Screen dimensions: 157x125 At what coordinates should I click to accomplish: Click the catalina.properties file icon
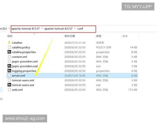click(x=9, y=52)
